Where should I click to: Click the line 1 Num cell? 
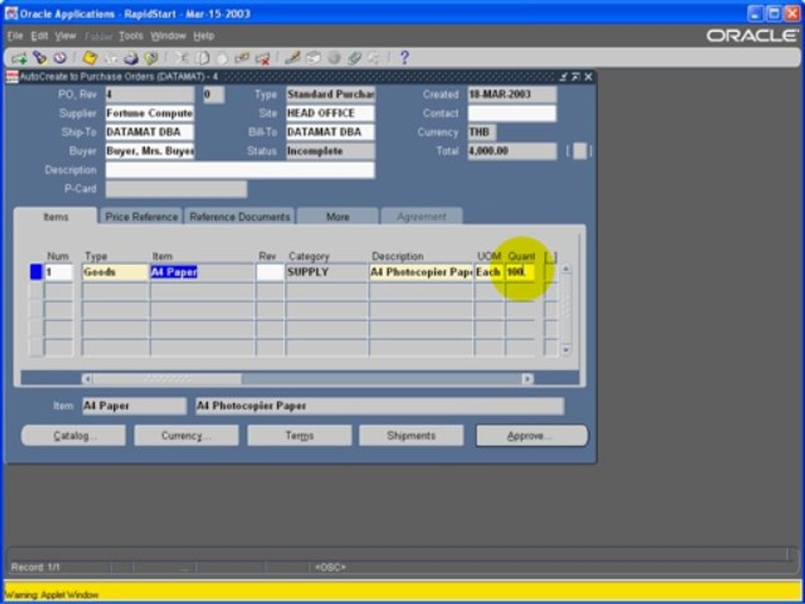(x=59, y=272)
